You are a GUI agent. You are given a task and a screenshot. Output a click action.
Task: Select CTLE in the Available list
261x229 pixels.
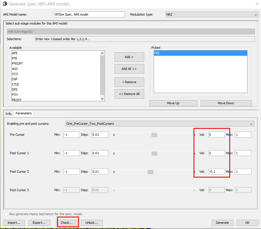coord(15,84)
